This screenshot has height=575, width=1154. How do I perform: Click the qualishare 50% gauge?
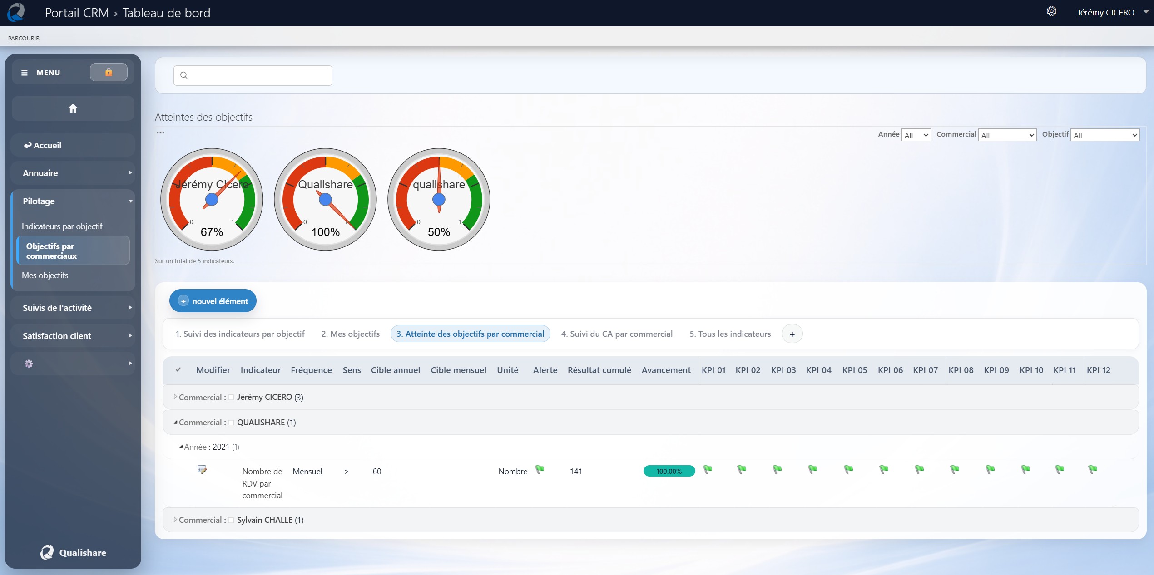[439, 199]
